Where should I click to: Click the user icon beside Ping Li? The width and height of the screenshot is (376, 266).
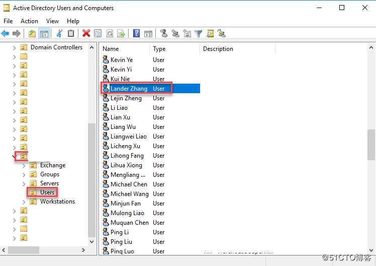pyautogui.click(x=106, y=232)
